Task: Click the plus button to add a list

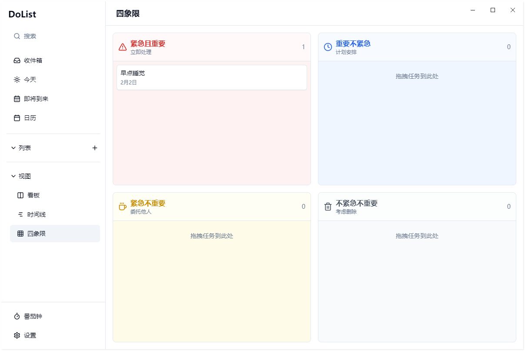Action: pos(95,147)
